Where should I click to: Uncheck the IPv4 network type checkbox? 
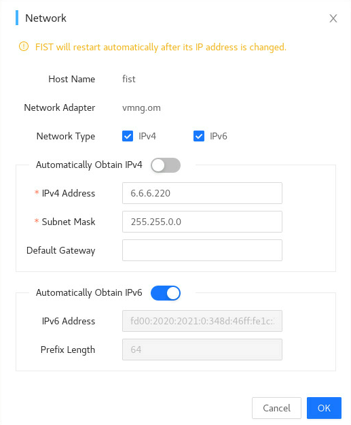click(128, 136)
